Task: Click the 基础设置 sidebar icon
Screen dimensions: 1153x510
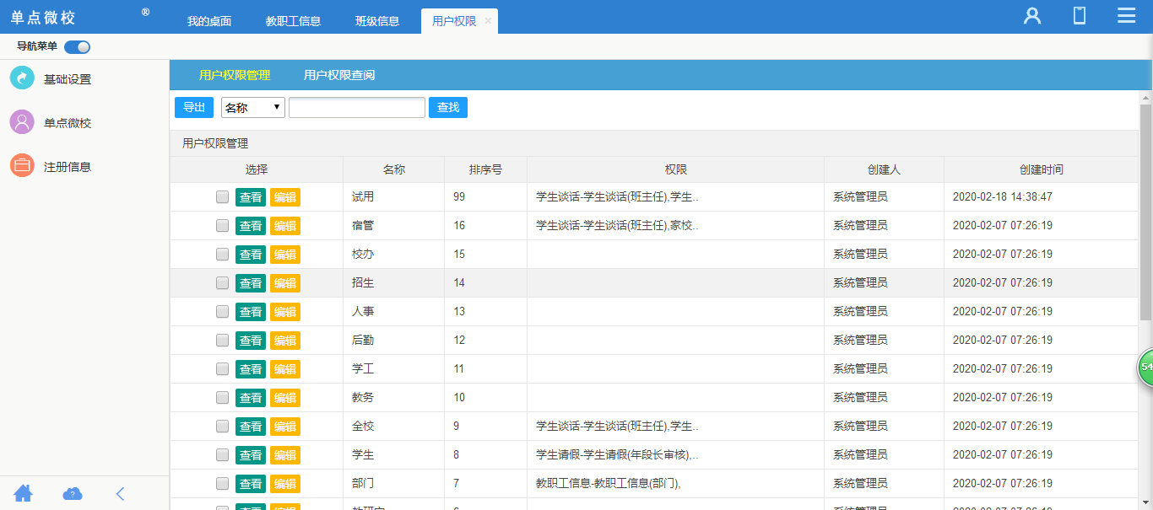Action: [x=22, y=78]
